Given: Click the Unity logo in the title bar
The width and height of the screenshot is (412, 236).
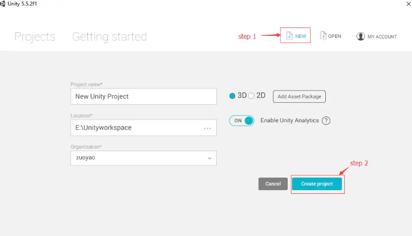Looking at the screenshot, I should click(x=3, y=4).
